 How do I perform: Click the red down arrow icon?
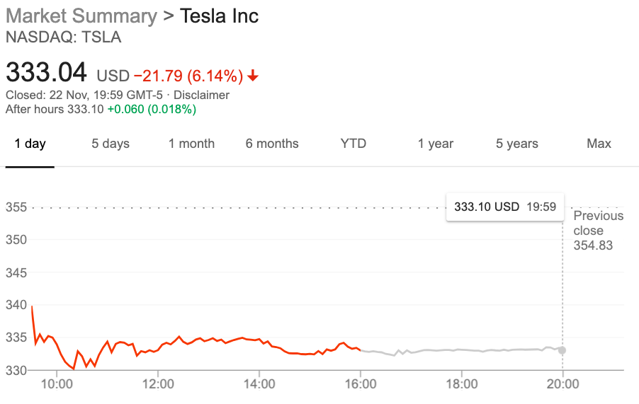click(254, 76)
